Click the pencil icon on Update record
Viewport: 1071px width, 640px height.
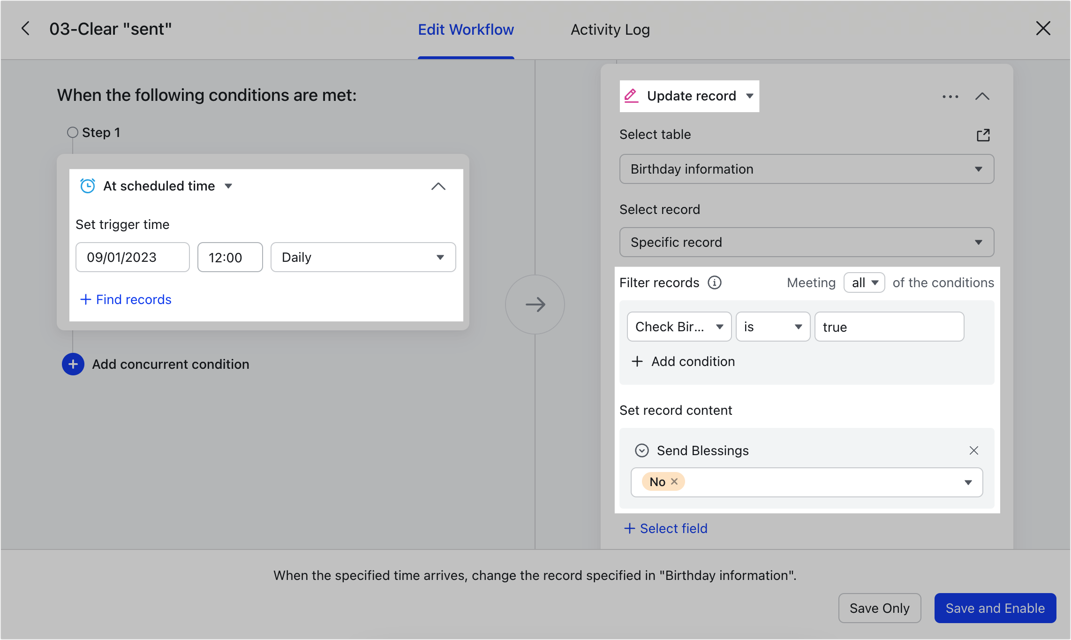pos(632,96)
